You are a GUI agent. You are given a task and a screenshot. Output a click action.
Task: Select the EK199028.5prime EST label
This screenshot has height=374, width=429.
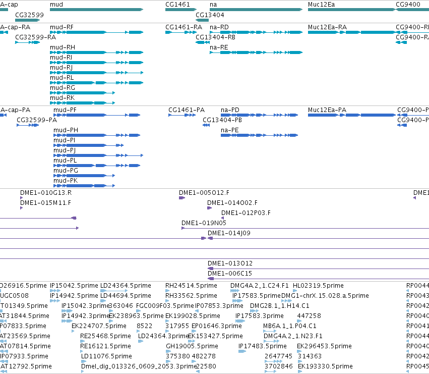(x=193, y=316)
